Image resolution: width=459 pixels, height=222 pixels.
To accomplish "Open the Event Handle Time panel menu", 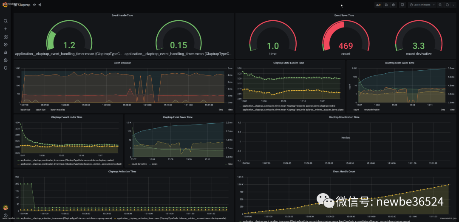I will click(x=122, y=15).
